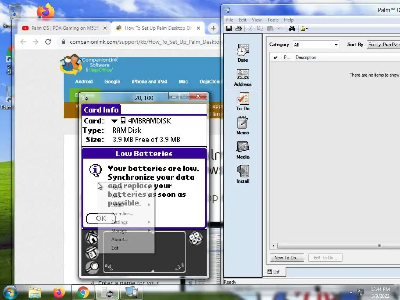This screenshot has height=300, width=400.
Task: Open File Explorer from taskbar
Action: pyautogui.click(x=35, y=292)
